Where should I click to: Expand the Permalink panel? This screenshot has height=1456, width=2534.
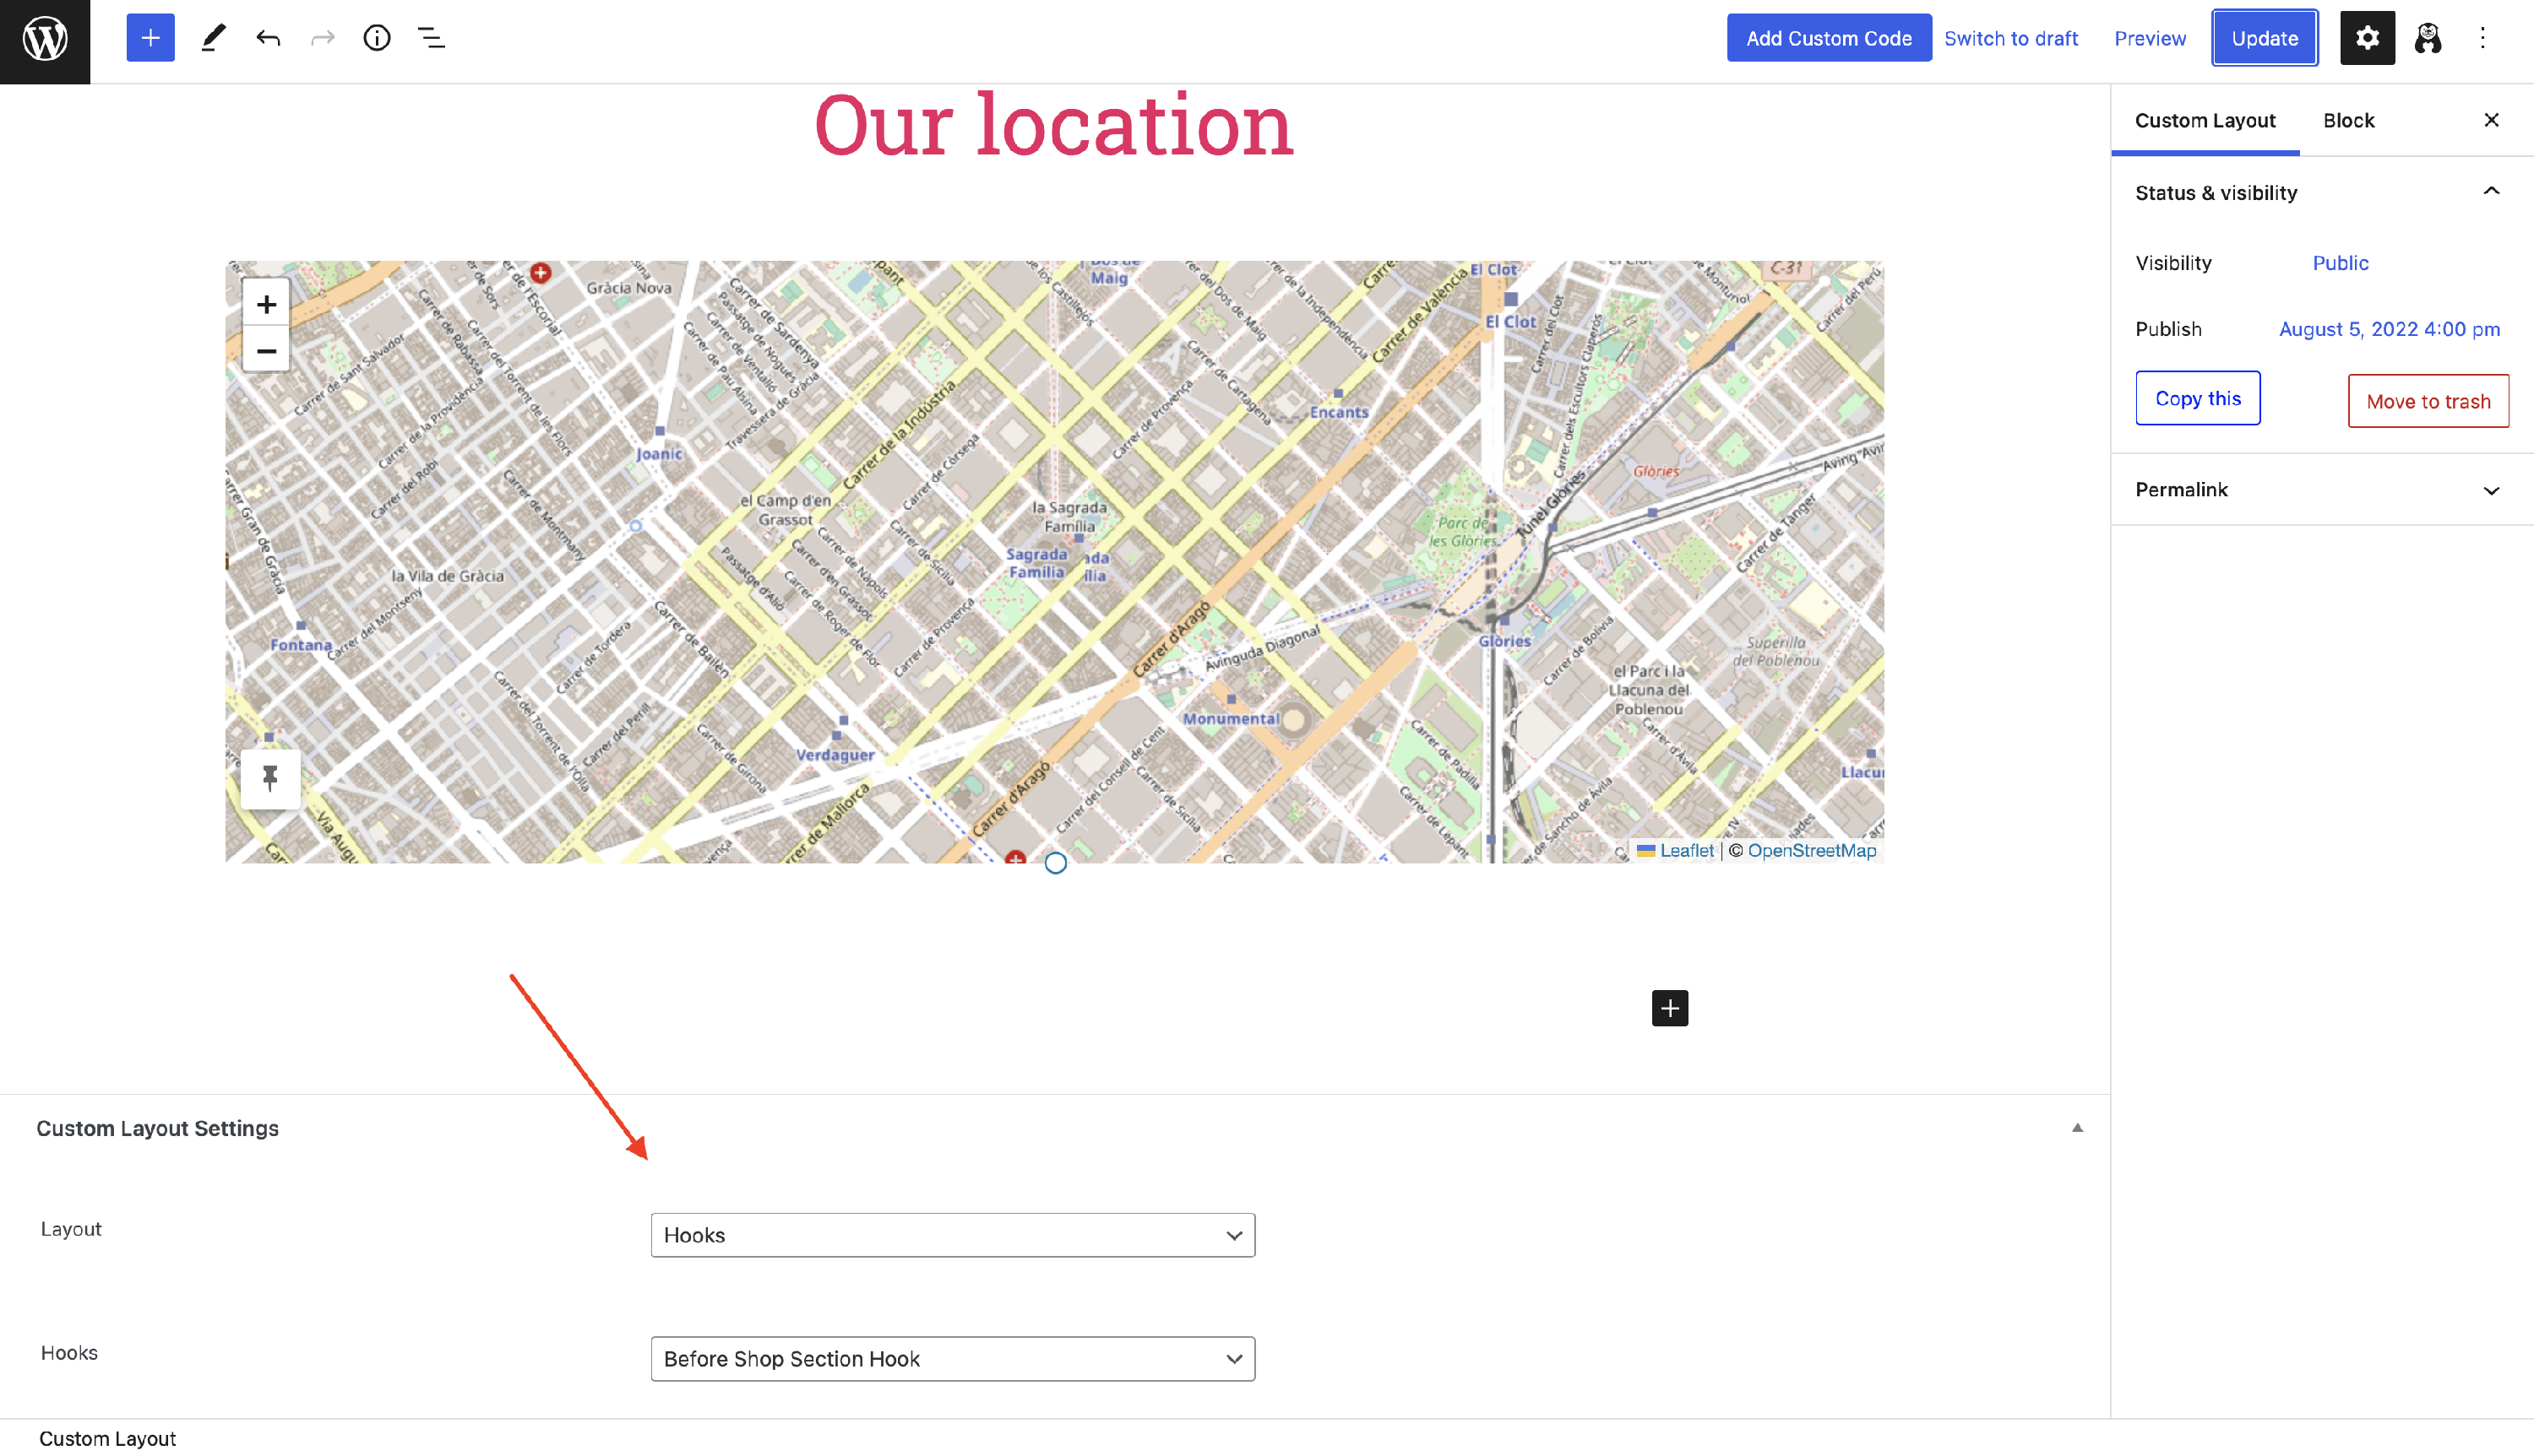2490,490
